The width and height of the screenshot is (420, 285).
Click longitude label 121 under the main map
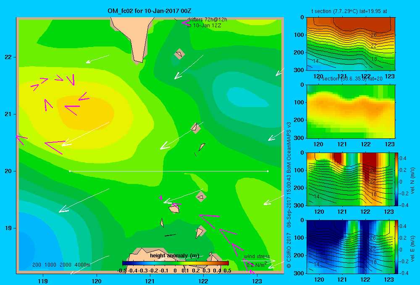click(150, 281)
